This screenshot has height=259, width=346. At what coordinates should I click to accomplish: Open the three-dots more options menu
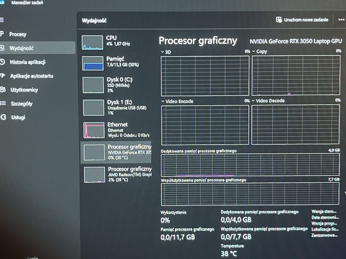coord(341,20)
